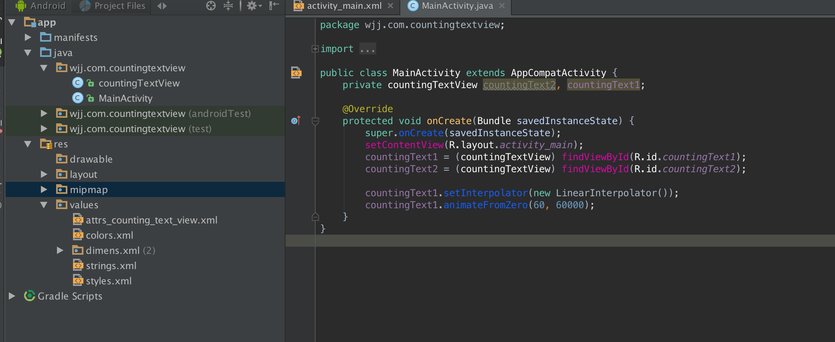Screen dimensions: 835x342
Task: Click the Scroll from Source crosshair icon
Action: tap(211, 6)
